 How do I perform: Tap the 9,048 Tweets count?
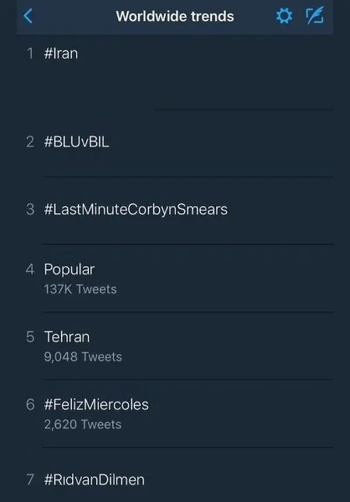(83, 357)
